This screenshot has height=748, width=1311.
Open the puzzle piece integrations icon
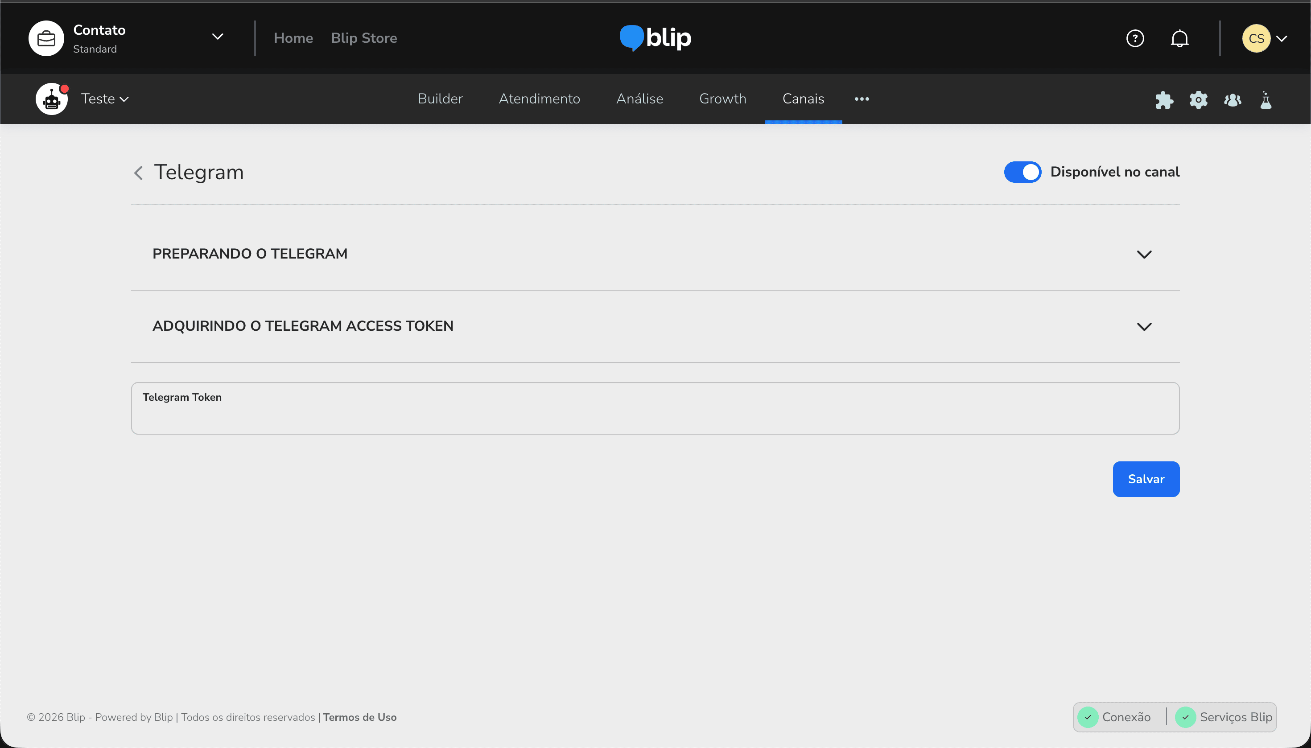coord(1164,100)
